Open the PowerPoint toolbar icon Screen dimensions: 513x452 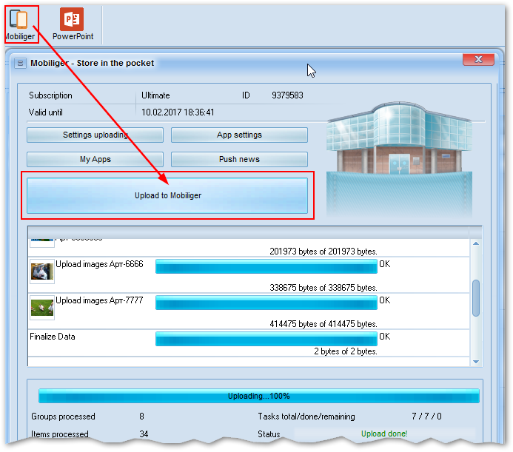[72, 22]
